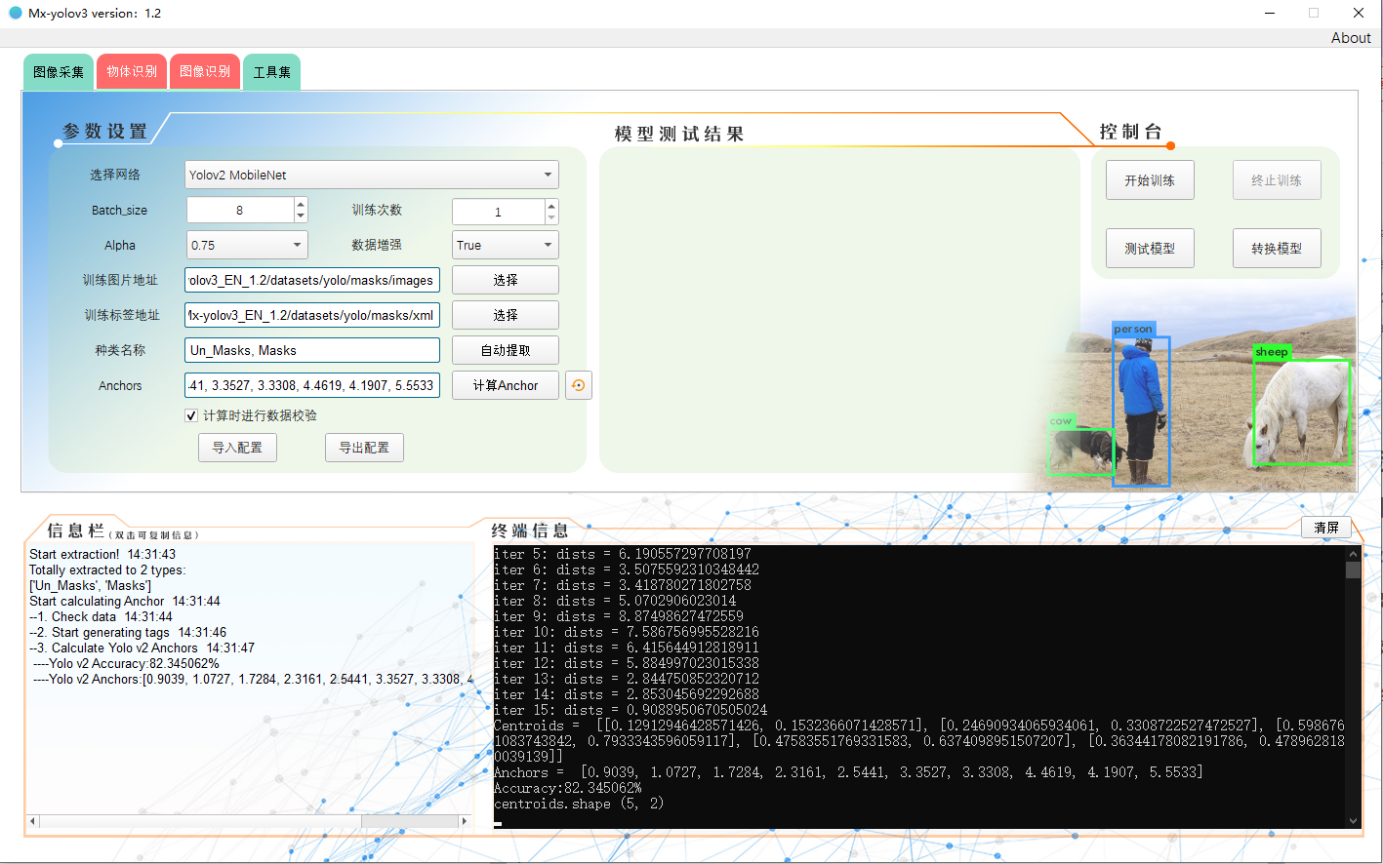This screenshot has height=864, width=1383.
Task: Click the Anchor reset refresh icon
Action: coord(579,385)
